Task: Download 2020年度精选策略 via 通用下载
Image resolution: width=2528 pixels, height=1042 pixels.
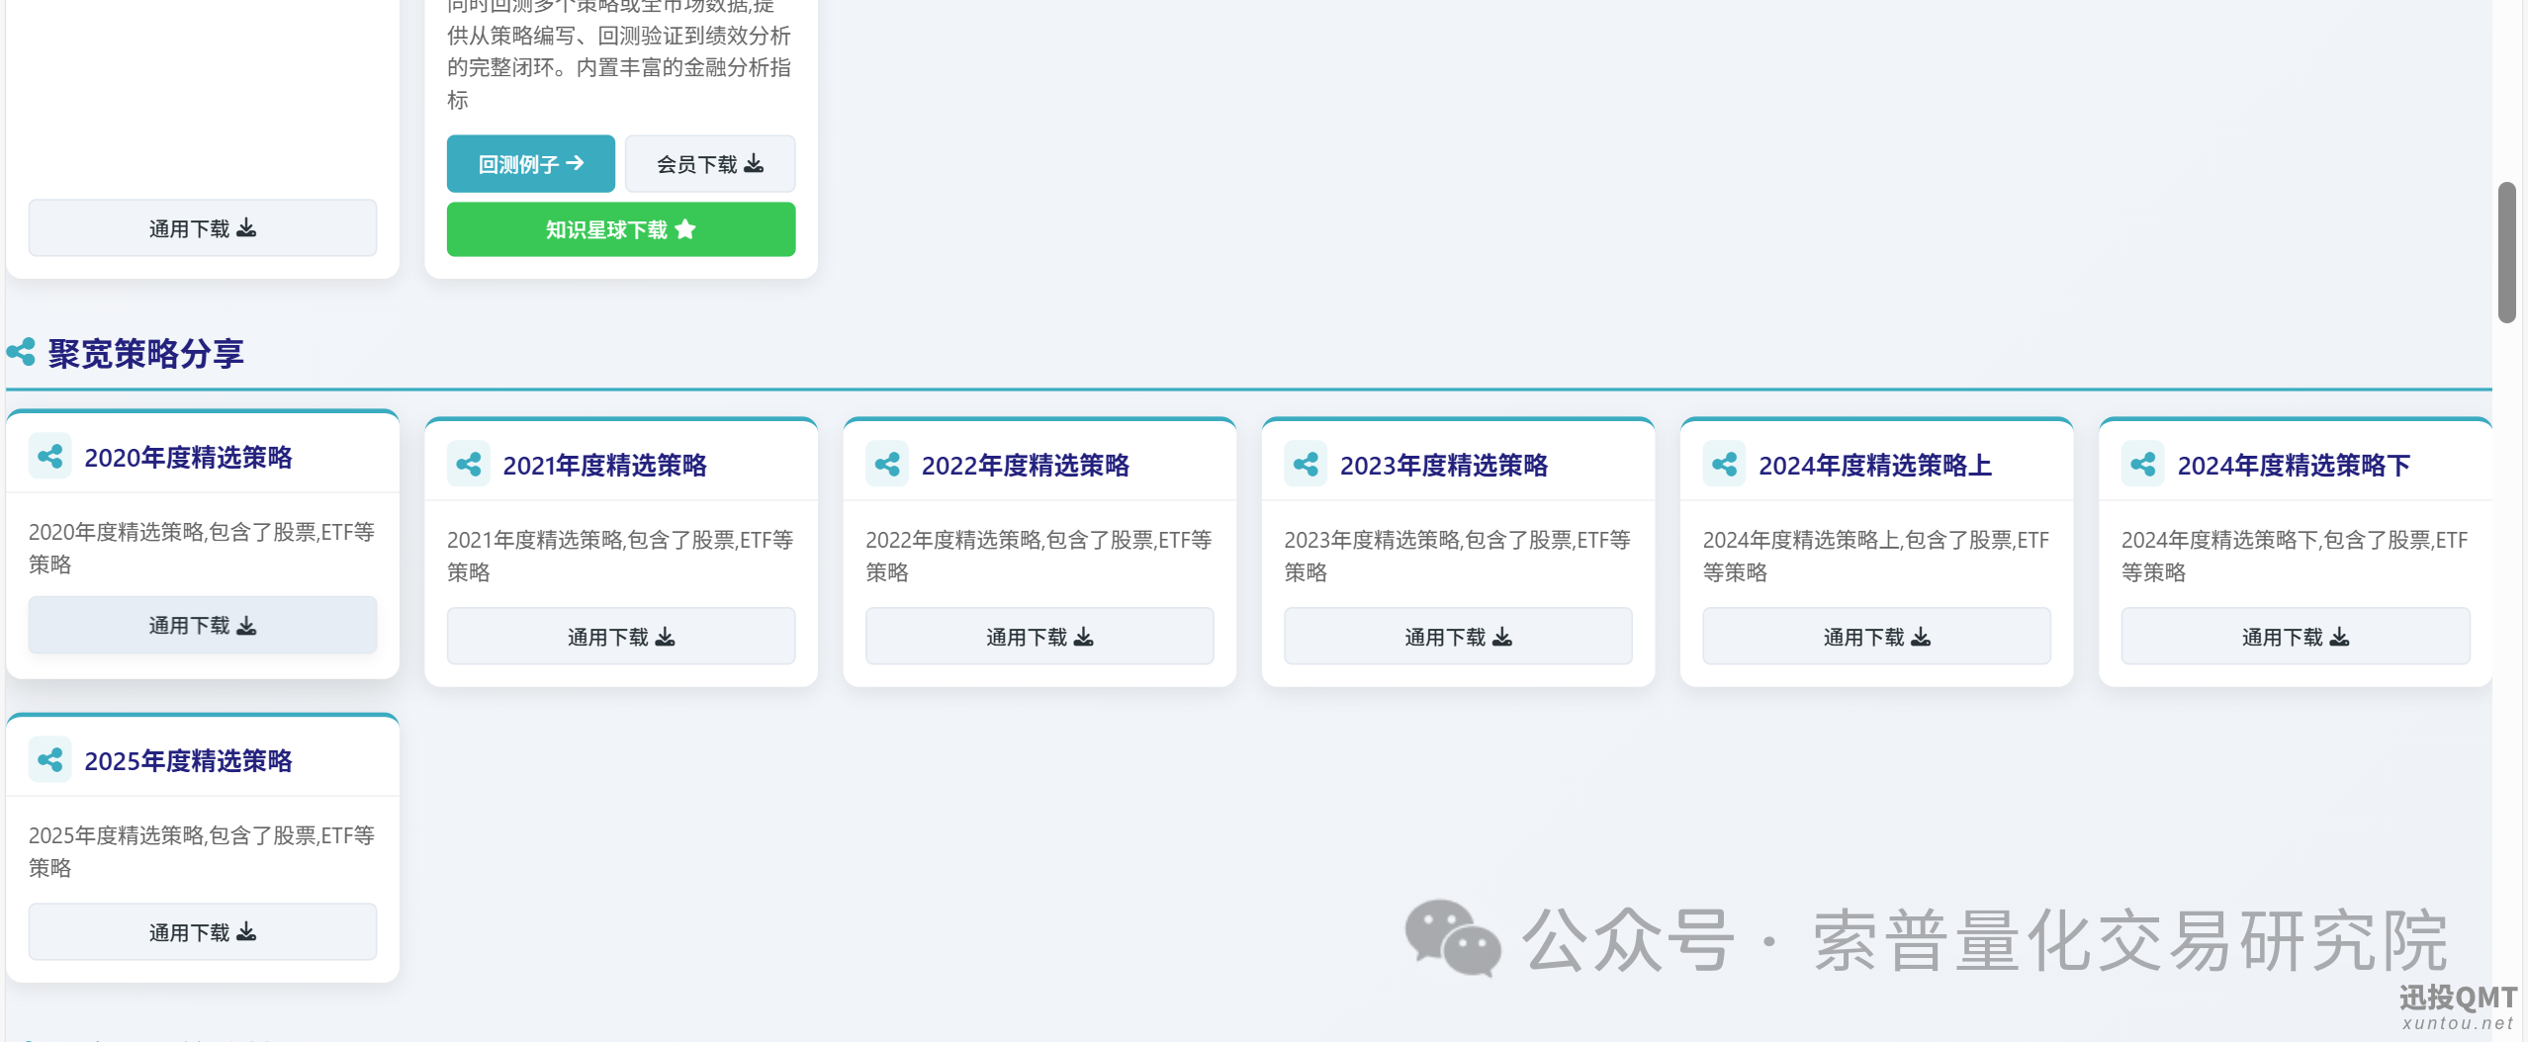Action: coord(202,625)
